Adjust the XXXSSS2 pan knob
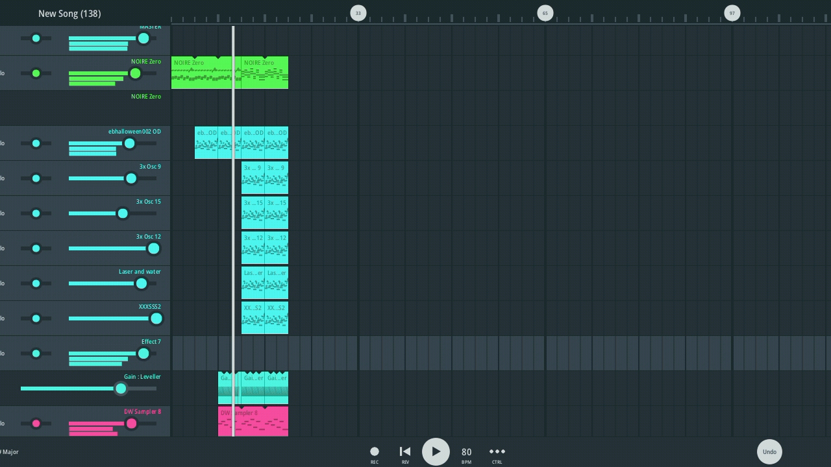831x467 pixels. pos(36,318)
